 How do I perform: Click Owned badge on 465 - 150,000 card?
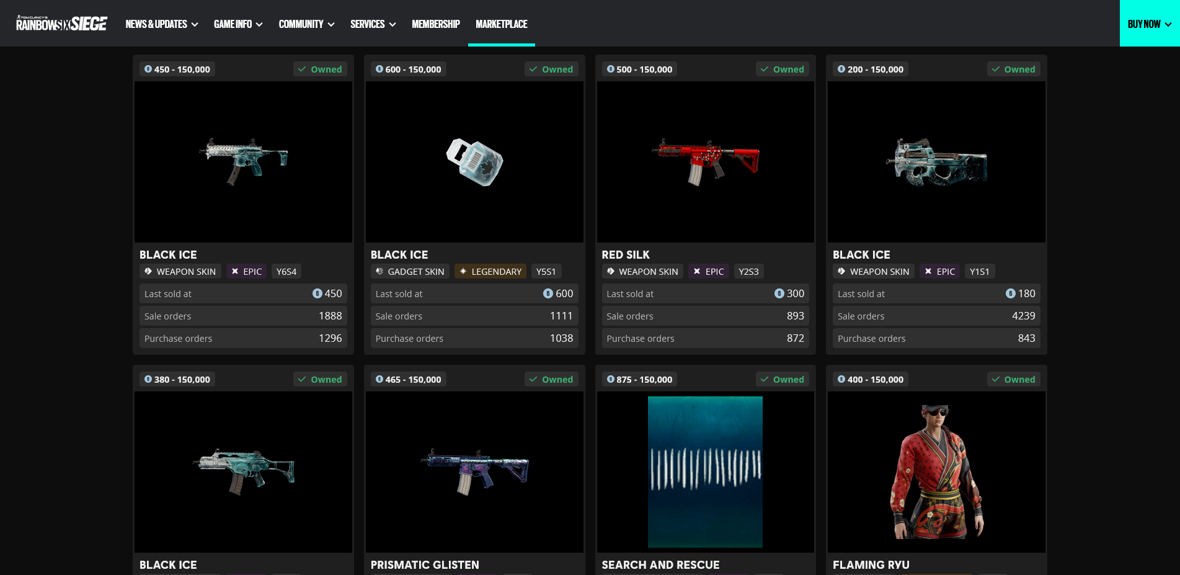pyautogui.click(x=551, y=379)
